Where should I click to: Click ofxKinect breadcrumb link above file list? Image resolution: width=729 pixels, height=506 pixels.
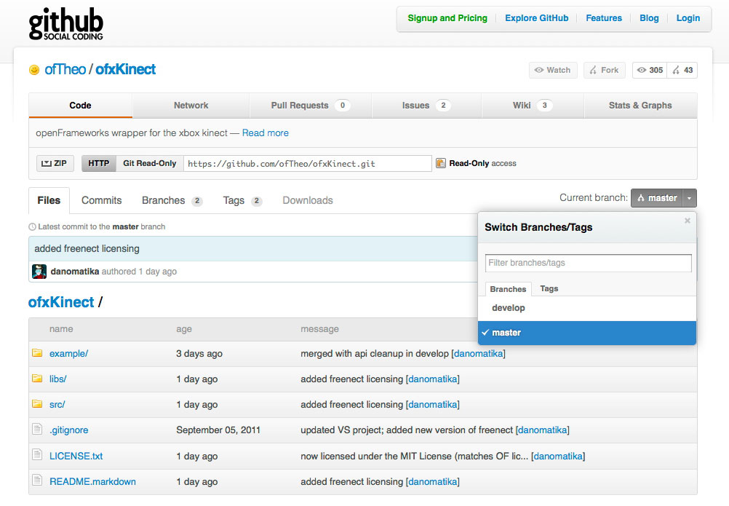(x=61, y=302)
